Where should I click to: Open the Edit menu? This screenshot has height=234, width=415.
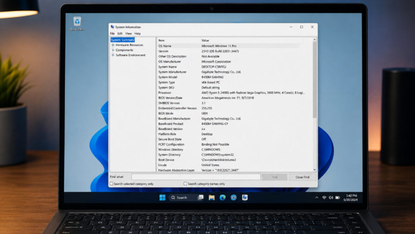[120, 34]
